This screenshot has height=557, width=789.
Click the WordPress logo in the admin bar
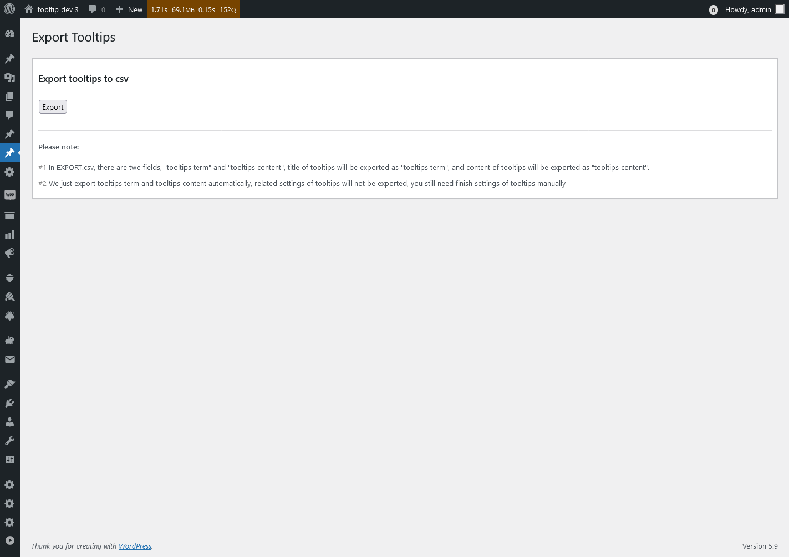9,9
